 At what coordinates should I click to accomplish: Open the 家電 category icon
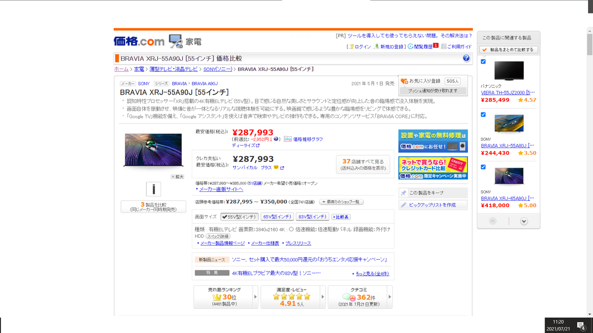click(176, 41)
